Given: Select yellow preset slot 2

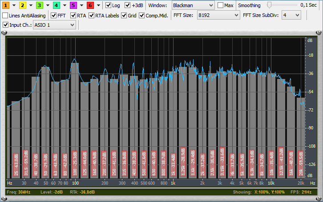Looking at the screenshot, I should (x=23, y=5).
